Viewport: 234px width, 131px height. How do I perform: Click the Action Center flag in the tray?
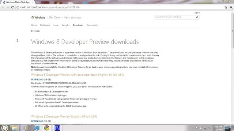[197, 128]
